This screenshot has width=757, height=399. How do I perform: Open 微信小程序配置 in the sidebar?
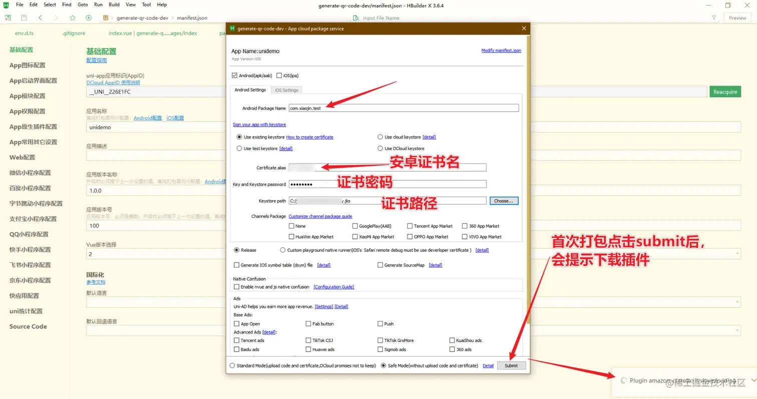point(30,172)
